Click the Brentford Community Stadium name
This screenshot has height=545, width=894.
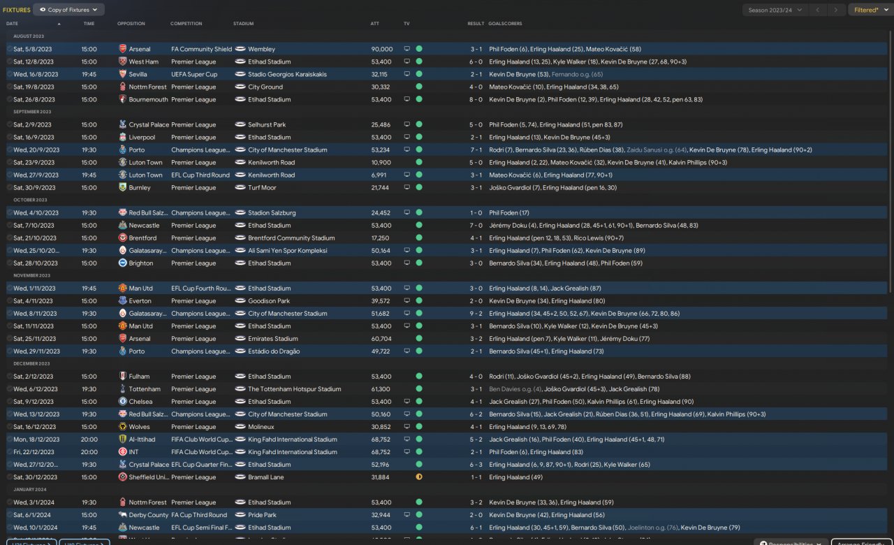[x=291, y=238]
